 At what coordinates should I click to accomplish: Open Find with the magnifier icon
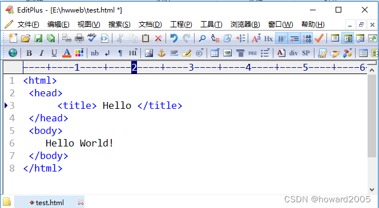pos(202,38)
